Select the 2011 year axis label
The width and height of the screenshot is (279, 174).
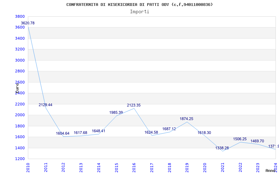[x=46, y=168]
